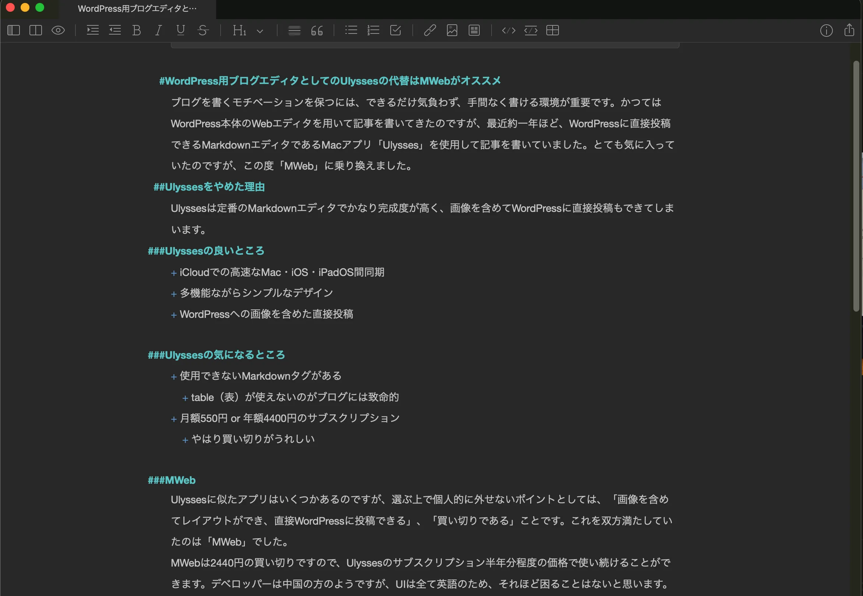Underline the selected text
This screenshot has height=596, width=863.
coord(180,31)
